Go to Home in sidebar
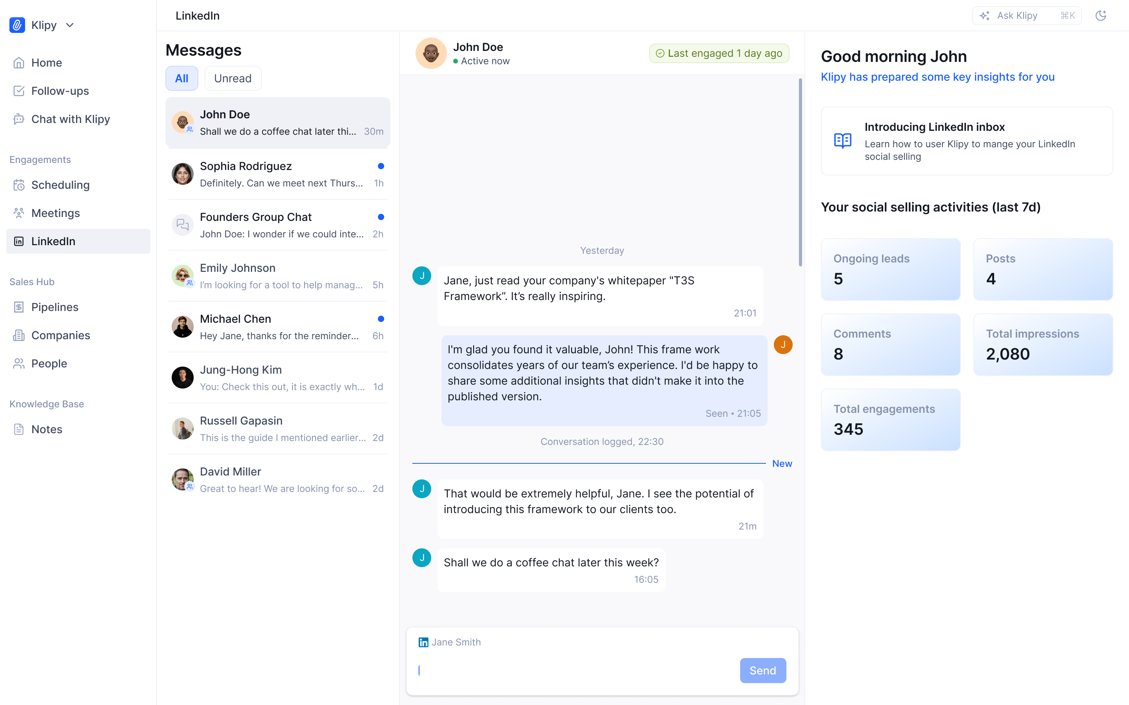This screenshot has height=705, width=1129. [x=78, y=63]
